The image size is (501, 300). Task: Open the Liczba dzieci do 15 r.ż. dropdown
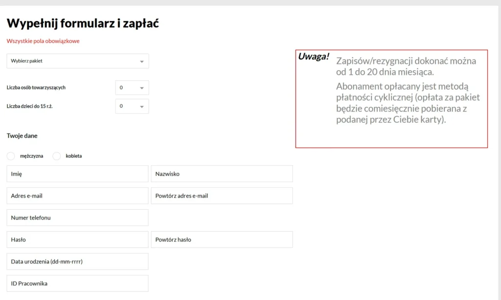click(132, 106)
